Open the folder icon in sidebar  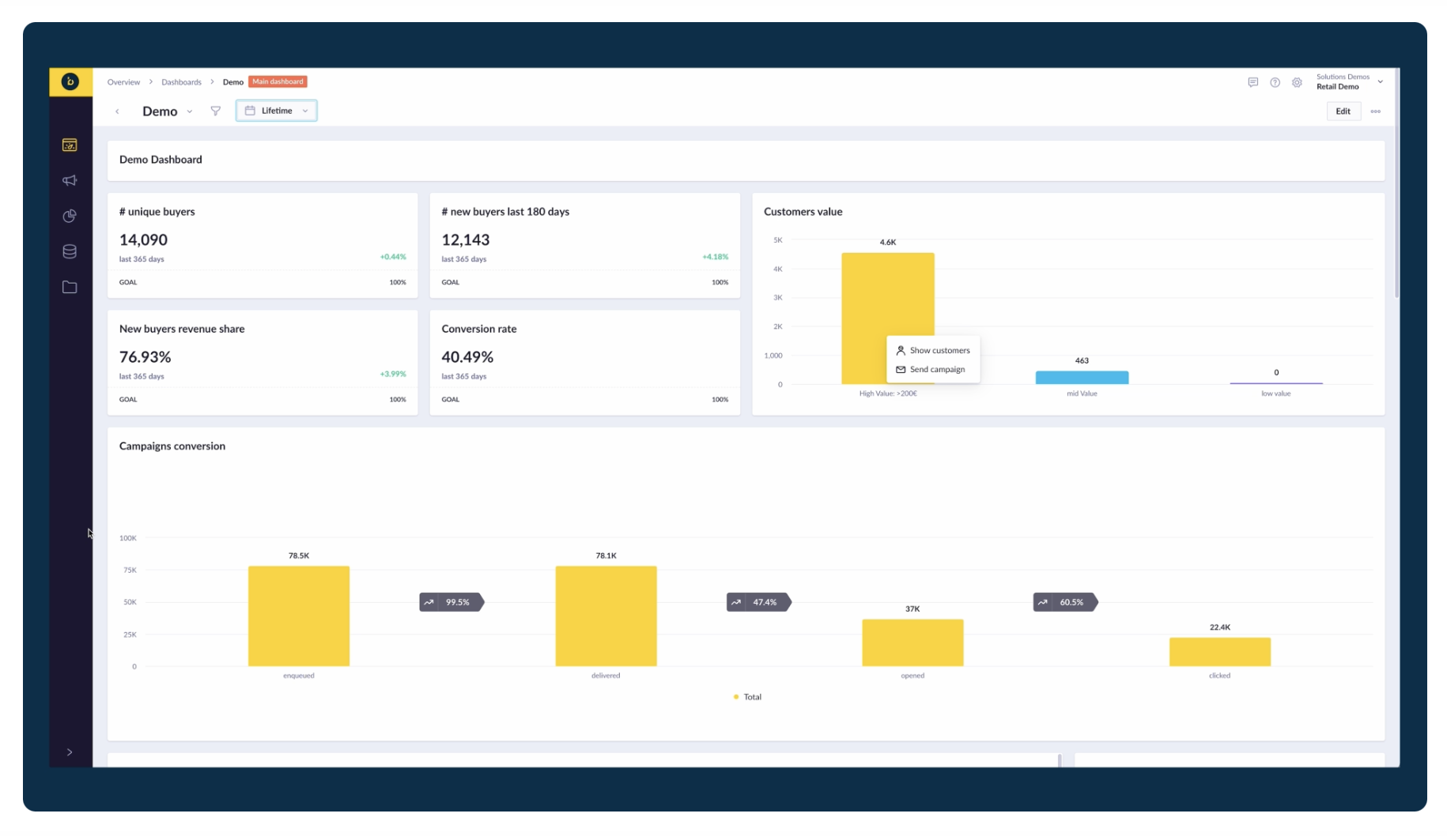point(70,288)
